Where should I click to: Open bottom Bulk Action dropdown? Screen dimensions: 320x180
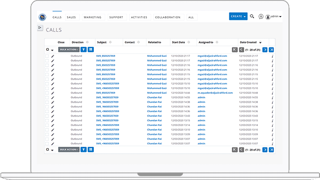(x=69, y=150)
